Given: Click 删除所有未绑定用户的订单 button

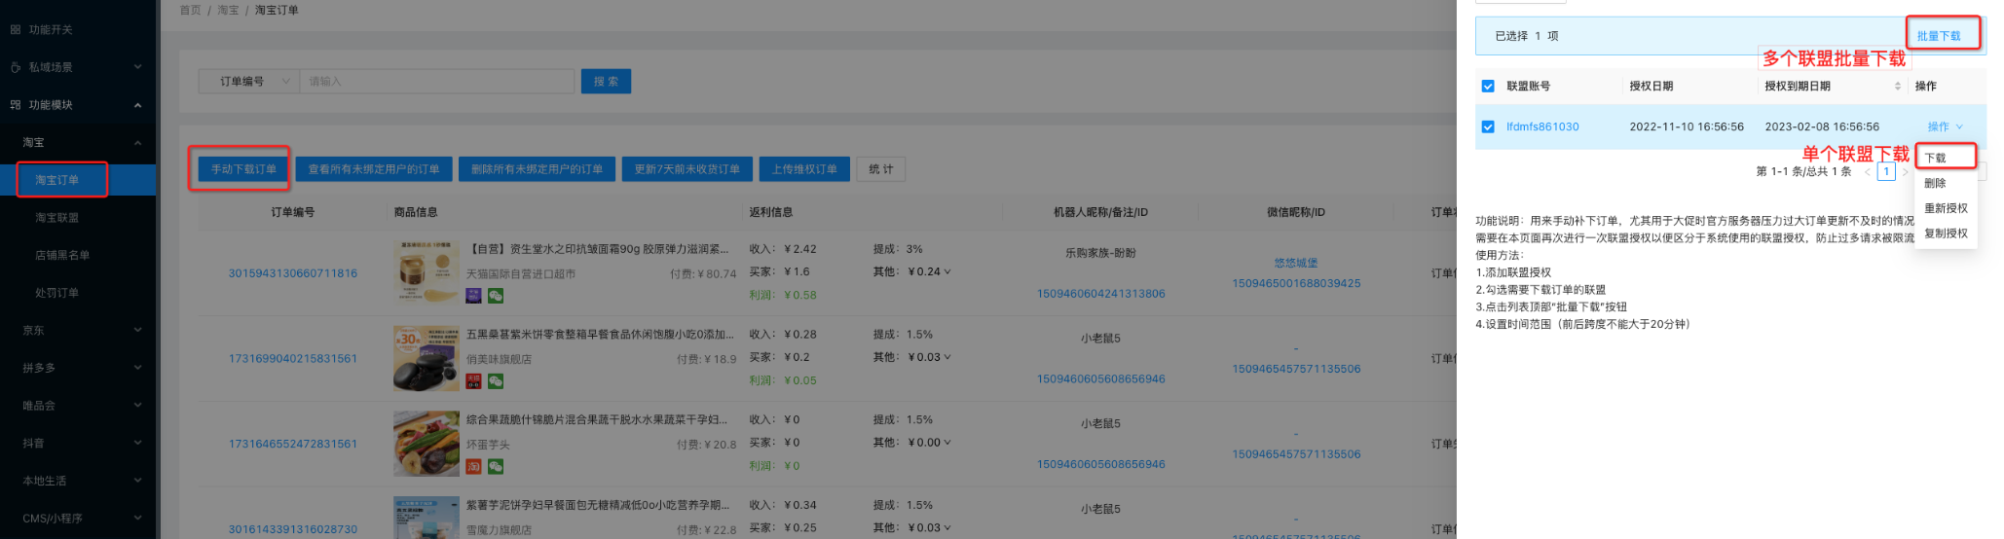Looking at the screenshot, I should point(537,169).
